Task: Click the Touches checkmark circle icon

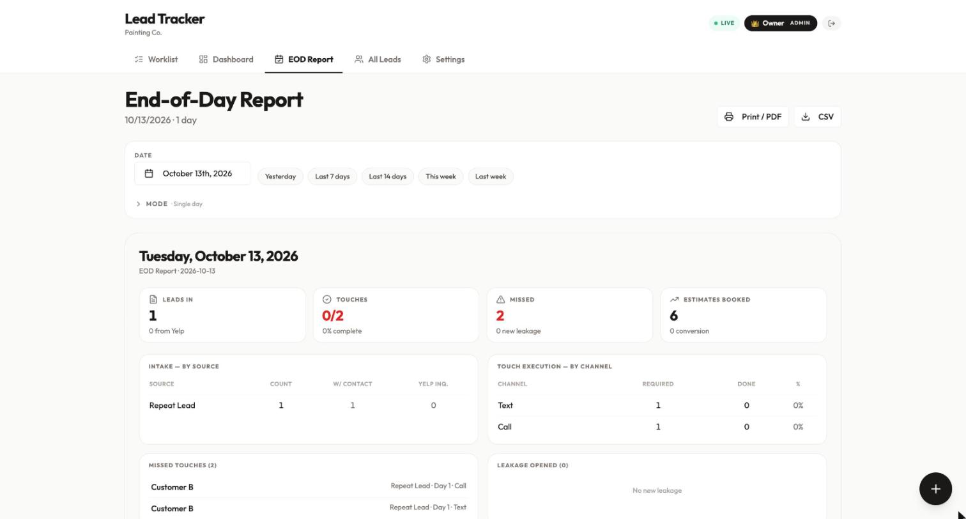Action: [327, 300]
